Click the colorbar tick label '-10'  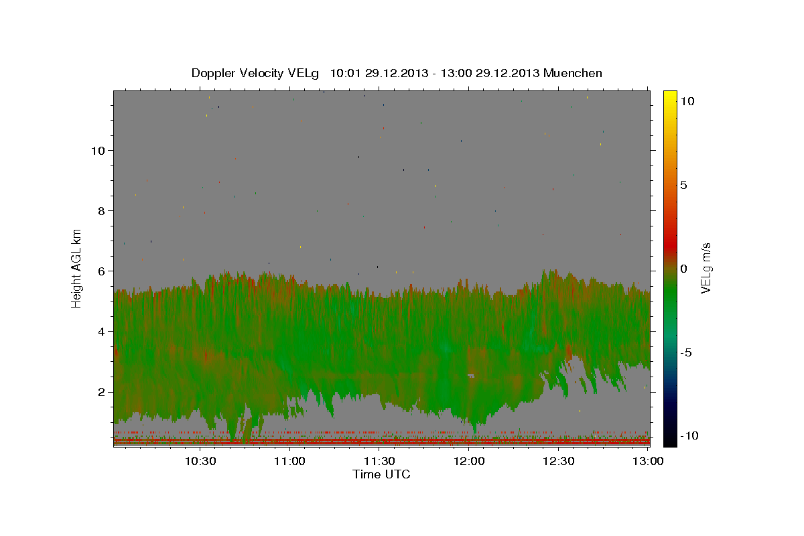tap(689, 435)
